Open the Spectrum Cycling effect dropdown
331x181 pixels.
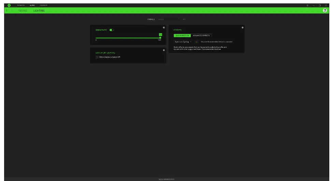183,42
